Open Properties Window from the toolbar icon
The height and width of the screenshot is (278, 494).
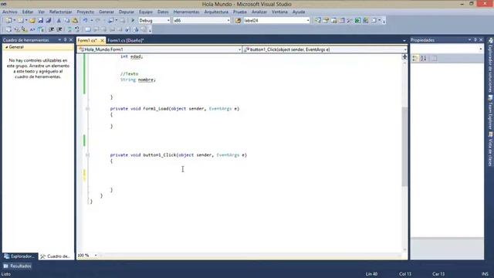(x=326, y=21)
